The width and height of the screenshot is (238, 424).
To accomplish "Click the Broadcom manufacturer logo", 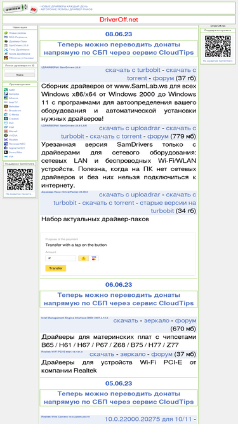I will click(6, 111).
